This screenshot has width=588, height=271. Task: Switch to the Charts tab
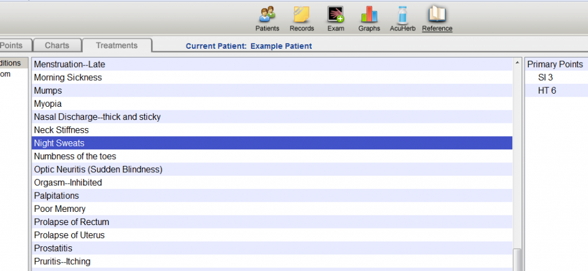click(57, 45)
